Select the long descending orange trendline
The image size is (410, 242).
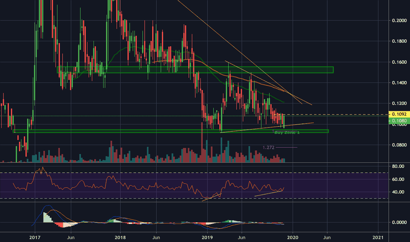(x=240, y=52)
